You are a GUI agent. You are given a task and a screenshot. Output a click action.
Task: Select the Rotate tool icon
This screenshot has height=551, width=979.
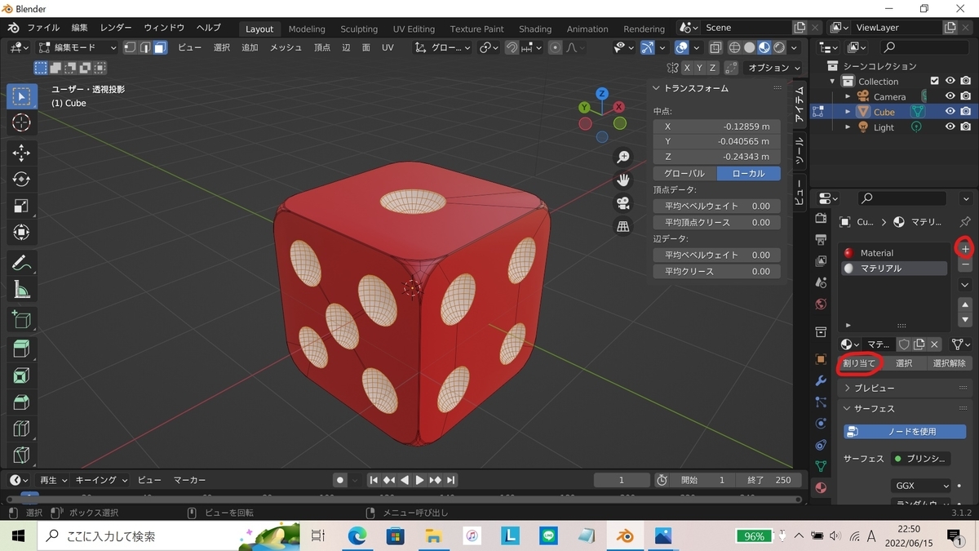22,180
